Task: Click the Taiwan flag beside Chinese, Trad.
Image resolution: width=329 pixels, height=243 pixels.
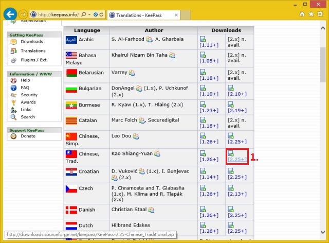Action: pos(71,154)
